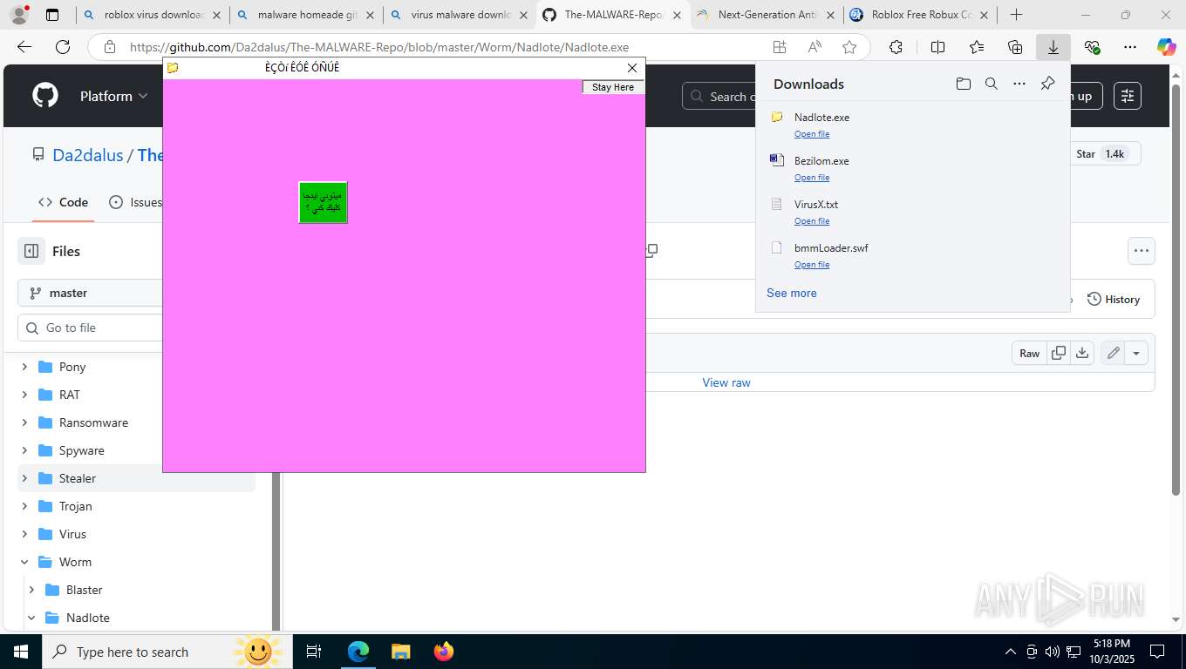Collapse the Files side panel icon
Viewport: 1186px width, 669px height.
[31, 251]
